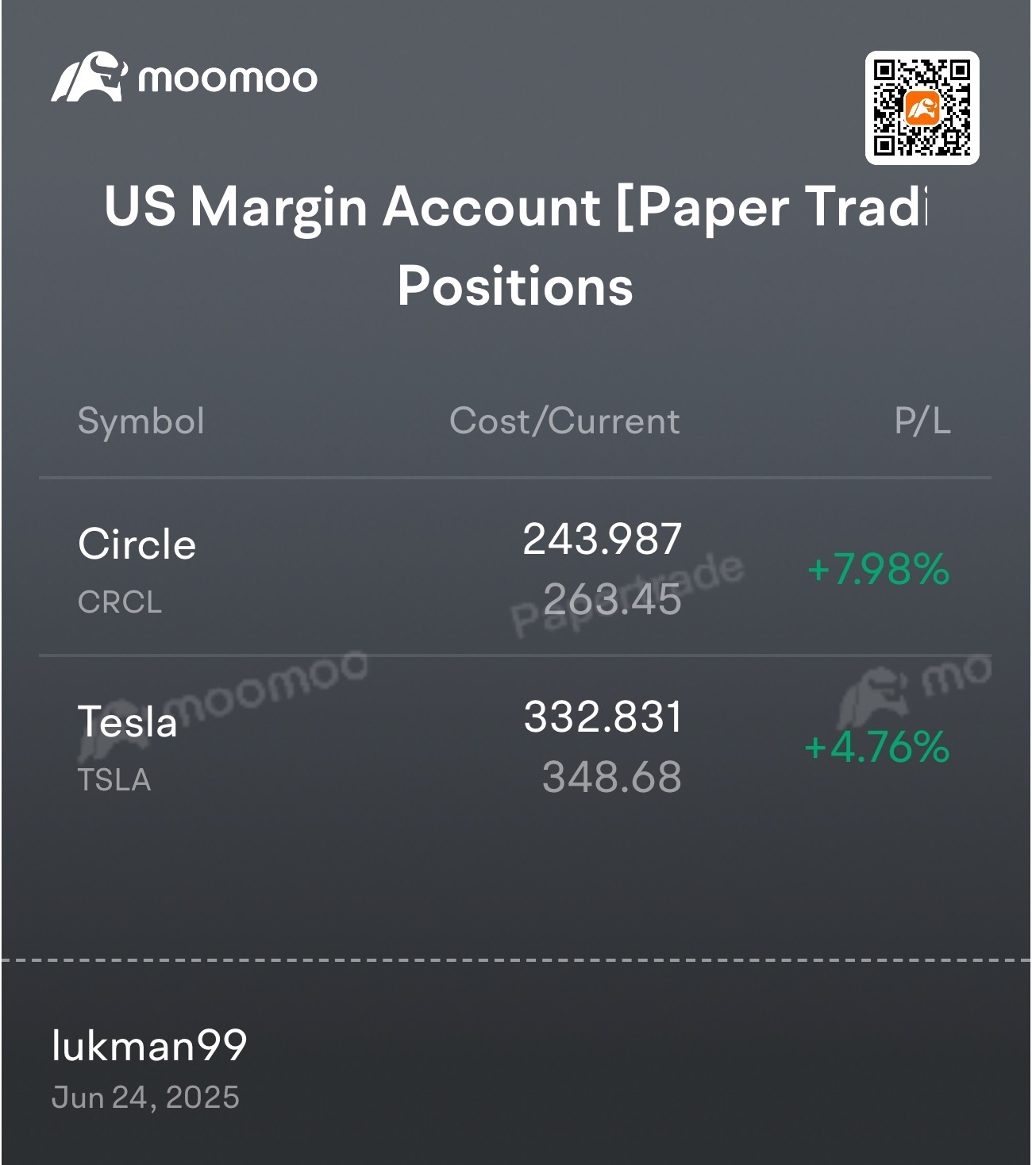Image resolution: width=1032 pixels, height=1165 pixels.
Task: Click the TSLA ticker symbol
Action: 114,780
